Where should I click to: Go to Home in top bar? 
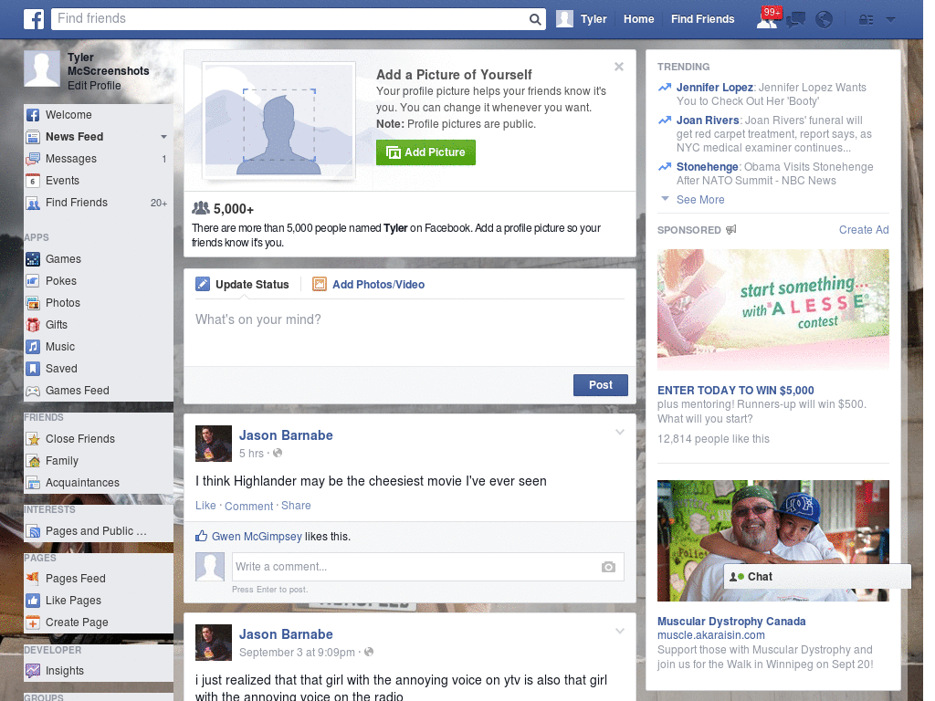638,19
